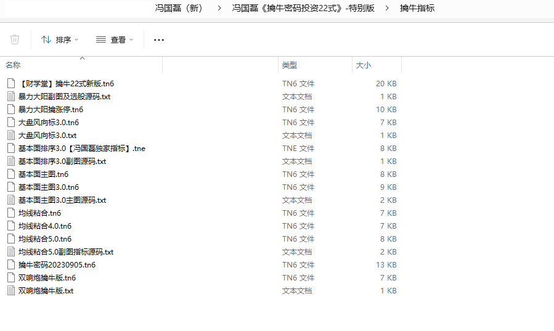Click the 擒牛指标 breadcrumb segment
The width and height of the screenshot is (554, 331).
[417, 8]
